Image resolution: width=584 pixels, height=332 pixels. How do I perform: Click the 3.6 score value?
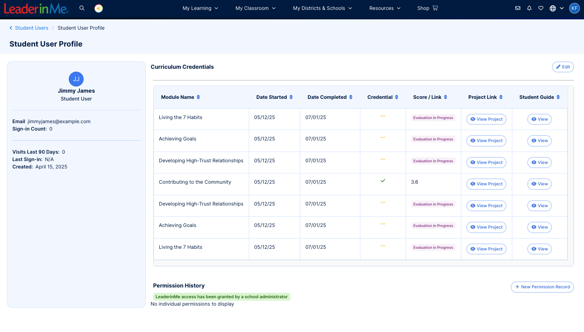(x=414, y=182)
